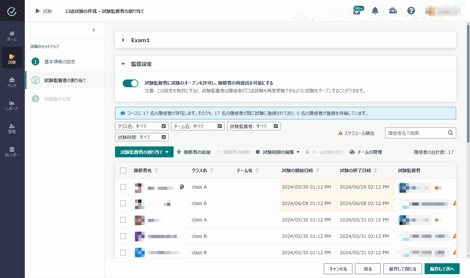
Task: Check the select-all header checkbox
Action: coord(123,171)
